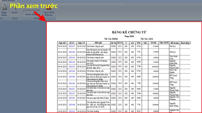202x113 pixels.
Task: Click description 'Chi tiền hỗ trợ tết Nguyên Đán'
Action: click(98, 67)
